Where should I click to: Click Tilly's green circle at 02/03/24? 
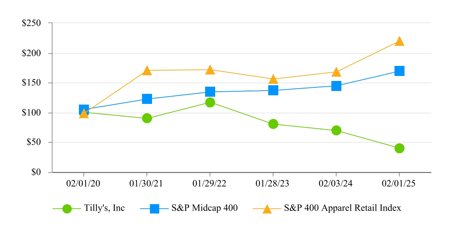[x=336, y=130]
